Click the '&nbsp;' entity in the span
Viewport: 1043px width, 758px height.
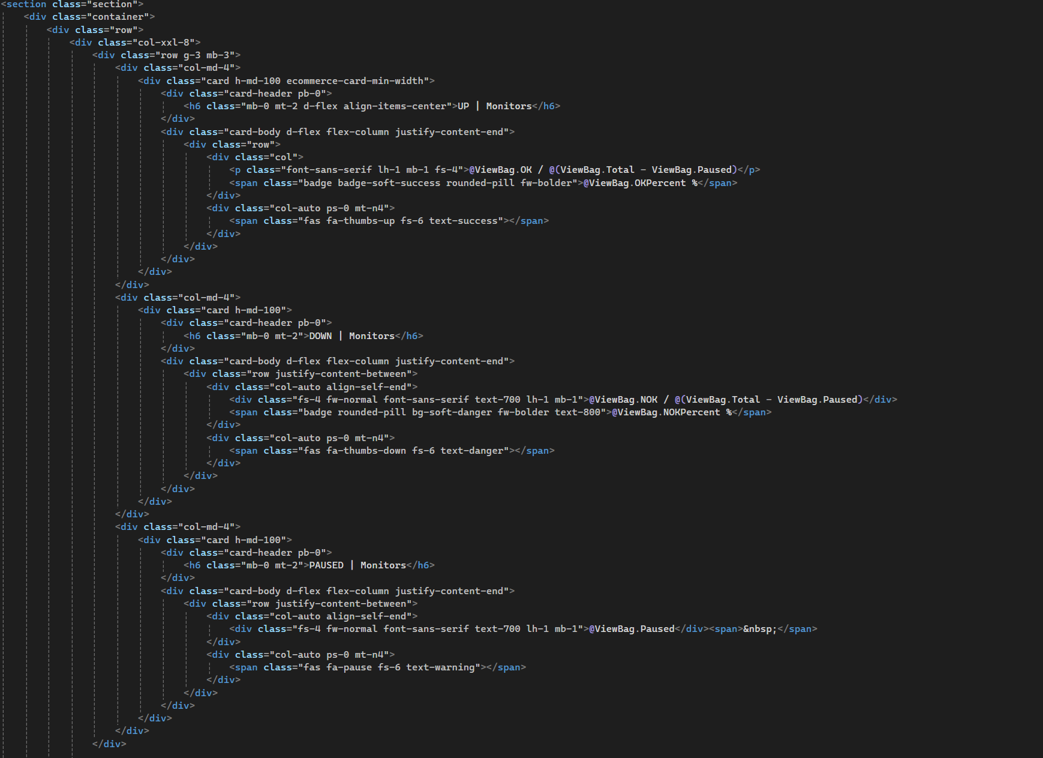tap(760, 629)
